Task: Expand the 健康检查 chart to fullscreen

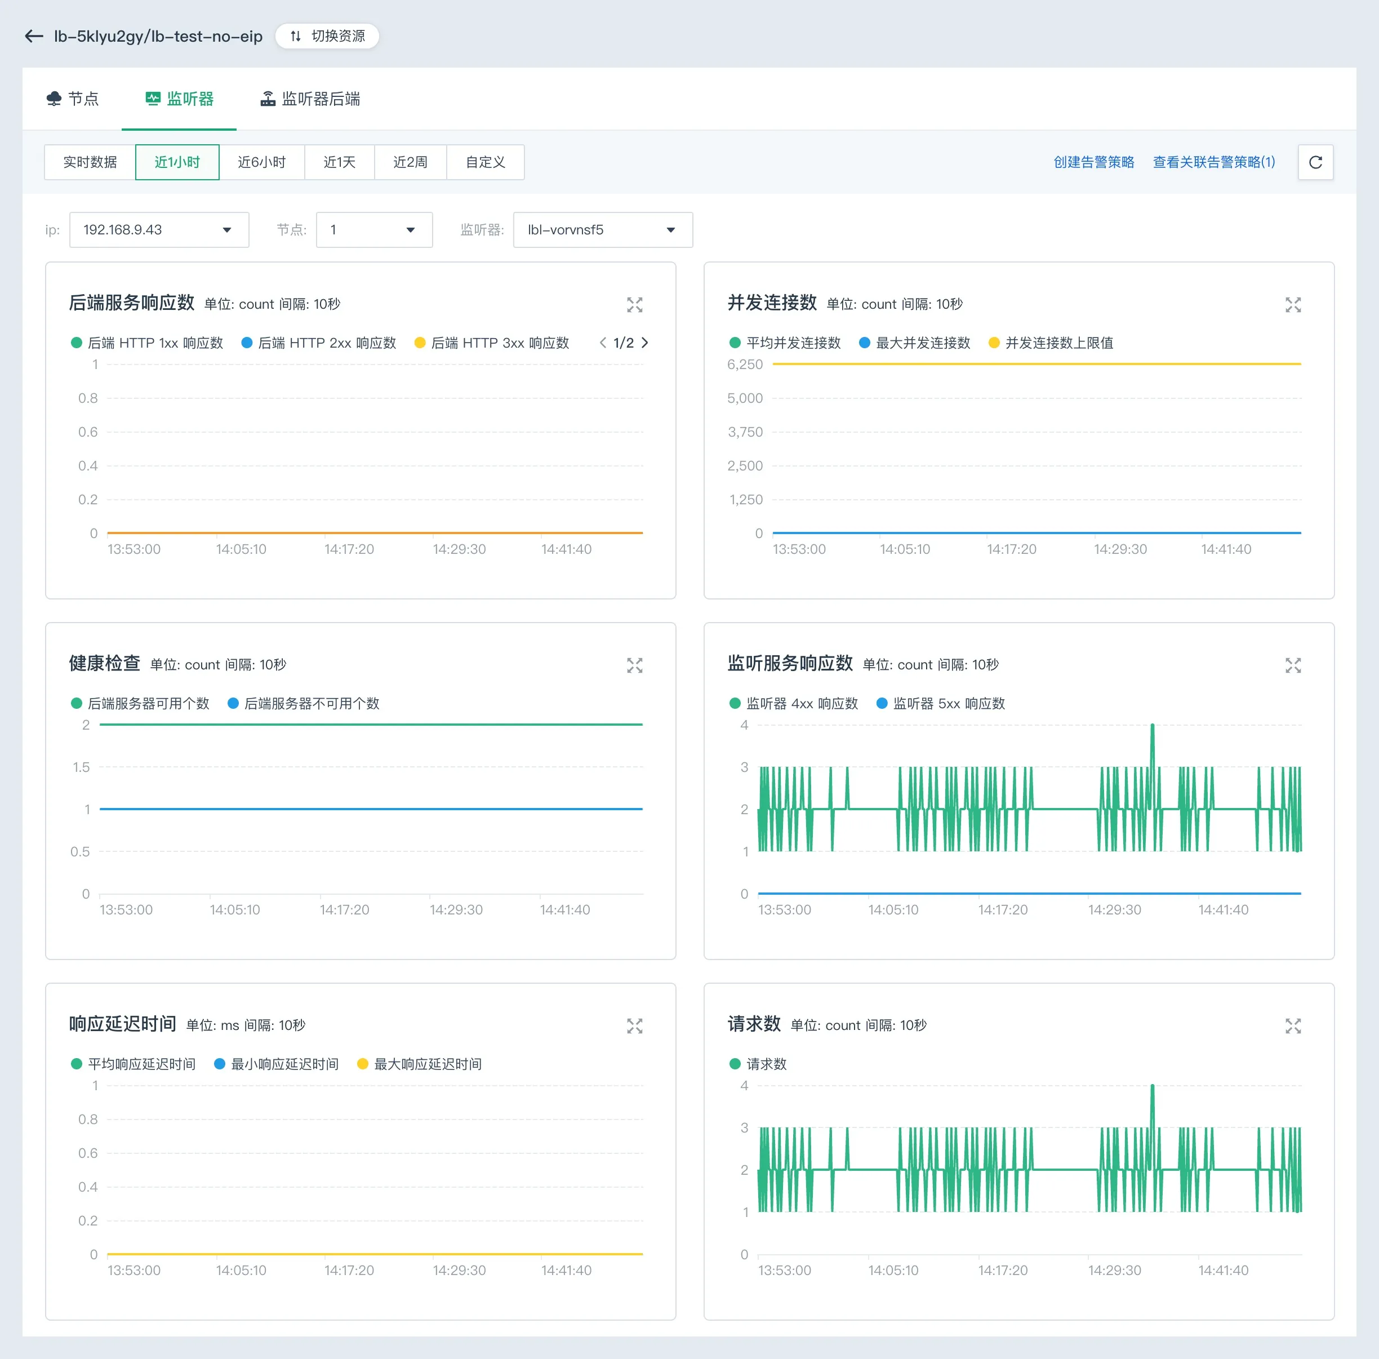Action: click(634, 665)
